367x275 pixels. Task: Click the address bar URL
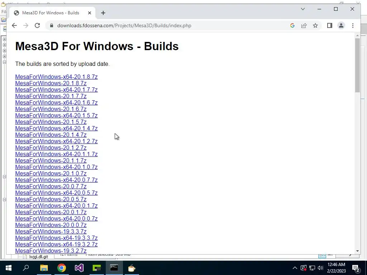point(124,25)
